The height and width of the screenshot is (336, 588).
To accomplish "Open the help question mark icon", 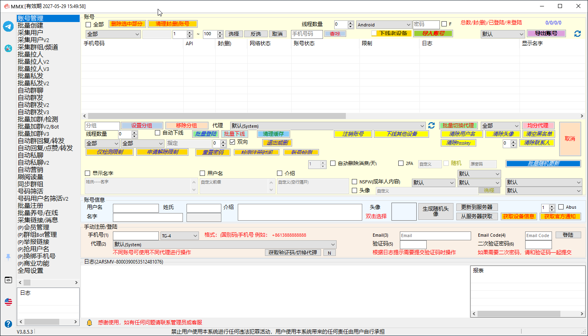I will [8, 324].
